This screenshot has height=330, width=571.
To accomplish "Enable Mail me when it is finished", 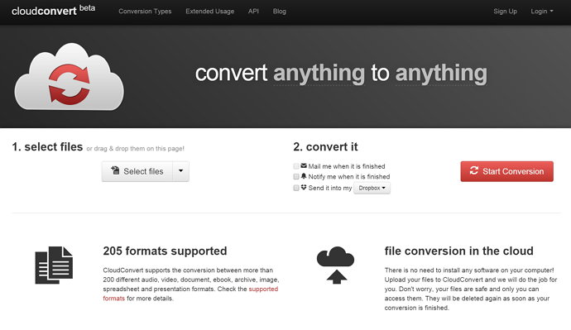I will click(x=296, y=166).
